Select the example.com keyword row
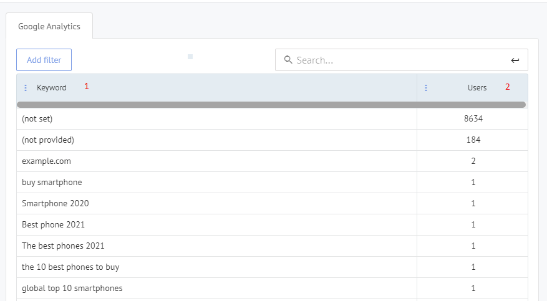This screenshot has width=547, height=301. click(x=272, y=161)
